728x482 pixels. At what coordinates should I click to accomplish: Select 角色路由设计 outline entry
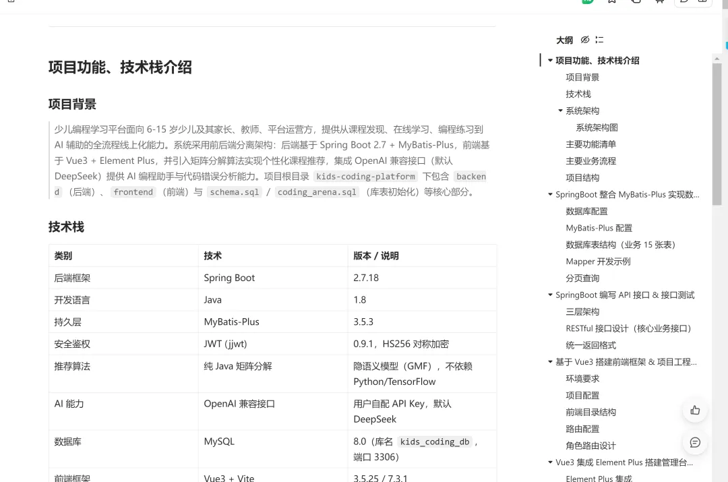click(590, 446)
